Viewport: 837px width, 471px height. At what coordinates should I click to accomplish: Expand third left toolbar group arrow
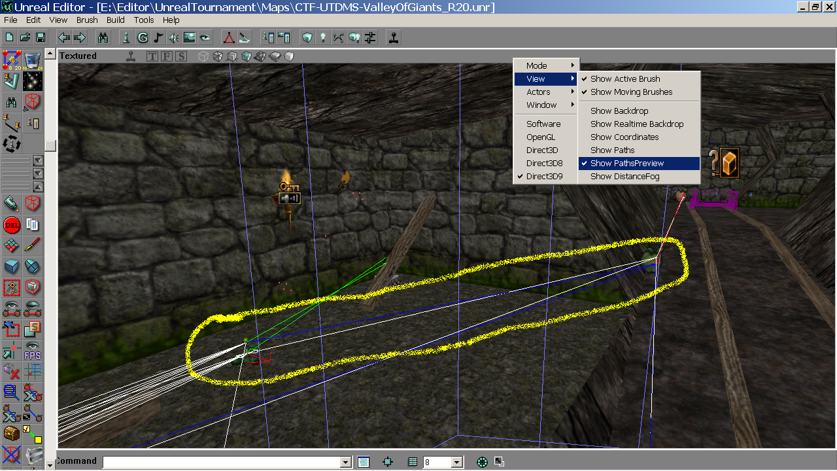38,186
